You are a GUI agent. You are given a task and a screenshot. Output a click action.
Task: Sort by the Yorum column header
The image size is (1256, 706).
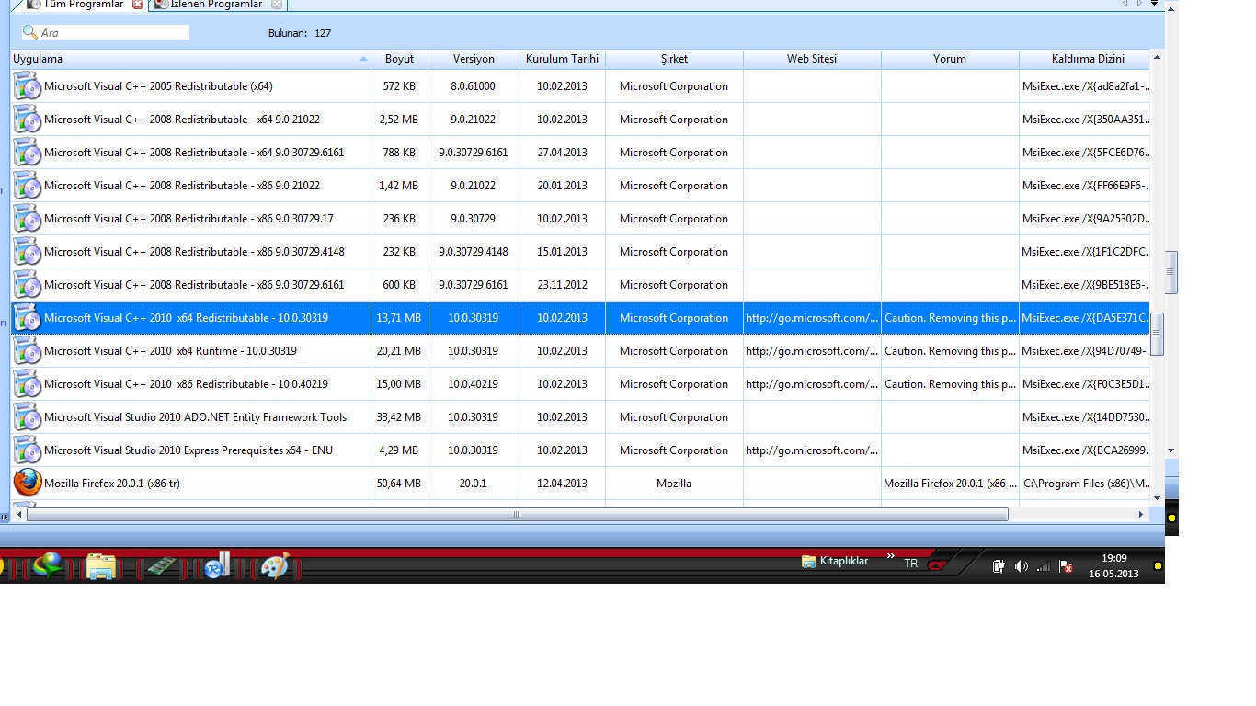click(x=950, y=59)
